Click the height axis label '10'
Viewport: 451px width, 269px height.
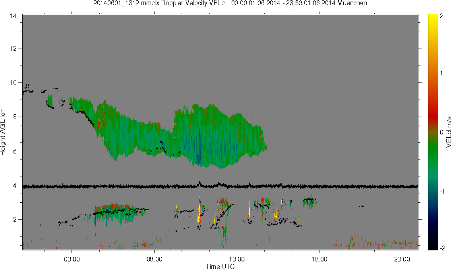tap(13, 83)
